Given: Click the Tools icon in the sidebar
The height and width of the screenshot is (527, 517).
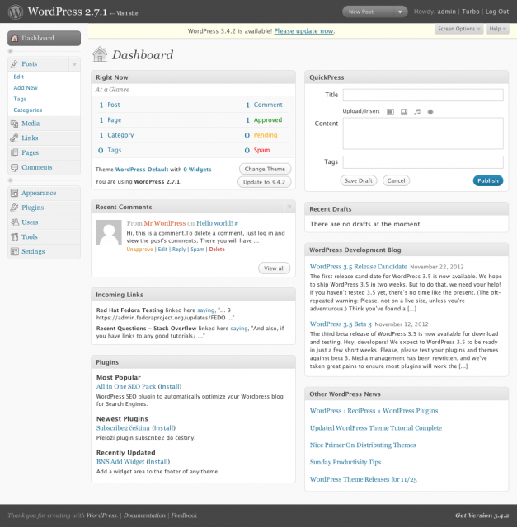Looking at the screenshot, I should [x=14, y=237].
